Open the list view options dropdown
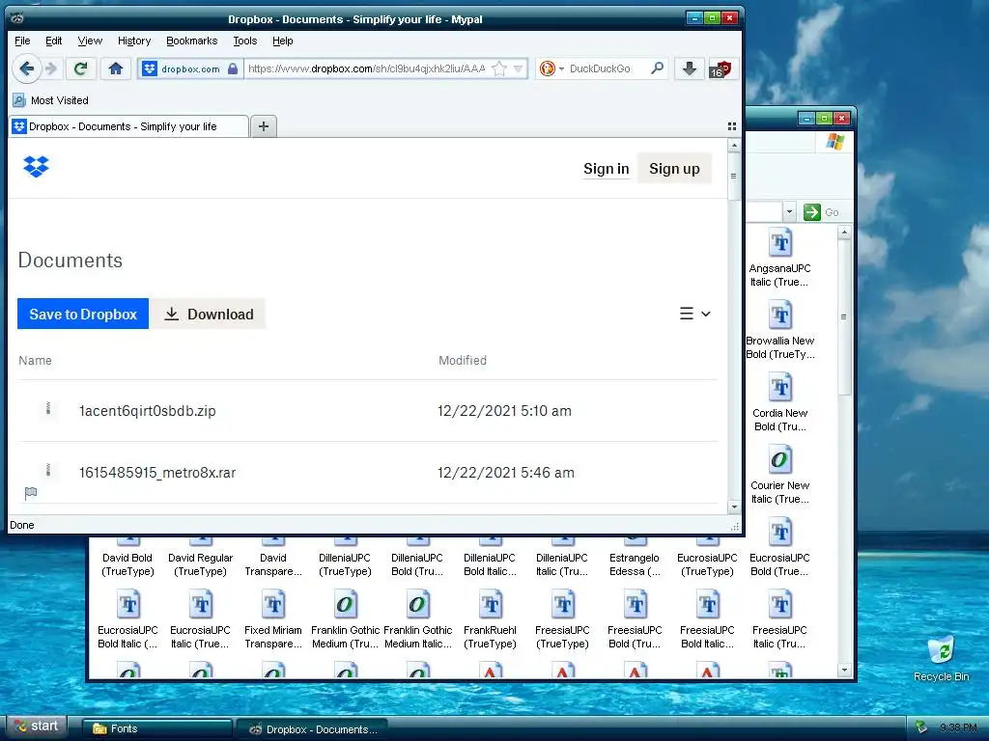This screenshot has width=989, height=741. pyautogui.click(x=695, y=314)
